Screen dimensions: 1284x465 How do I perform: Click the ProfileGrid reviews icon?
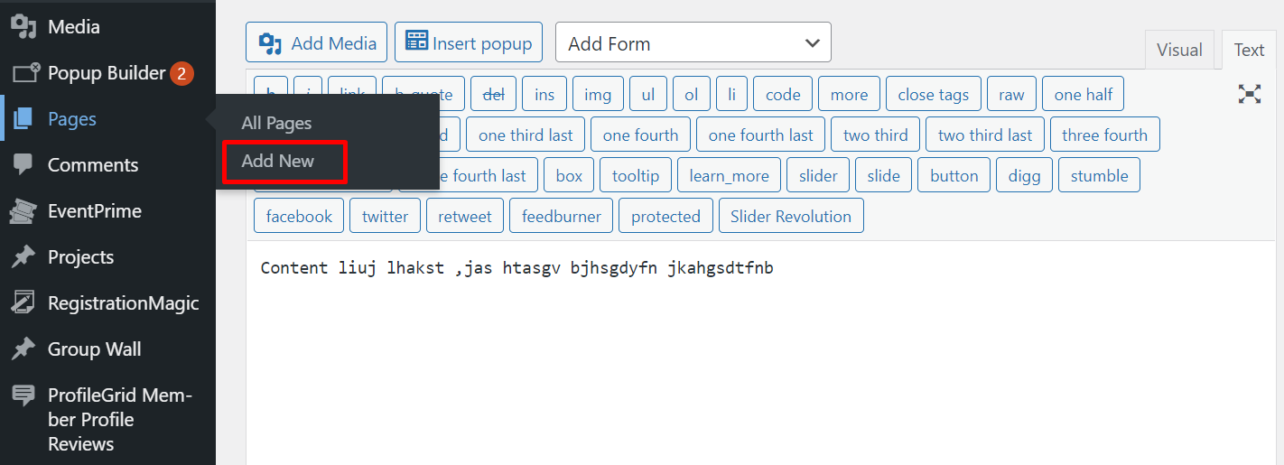[x=23, y=395]
